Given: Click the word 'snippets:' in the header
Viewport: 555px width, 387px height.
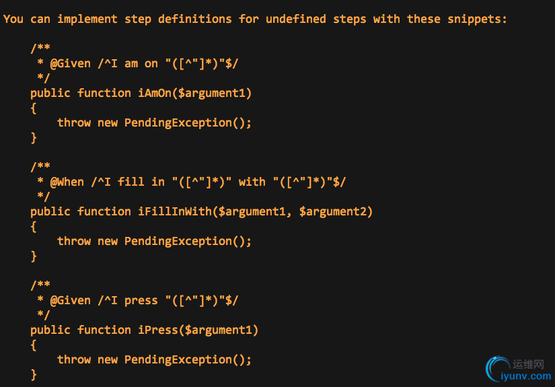Looking at the screenshot, I should tap(477, 19).
